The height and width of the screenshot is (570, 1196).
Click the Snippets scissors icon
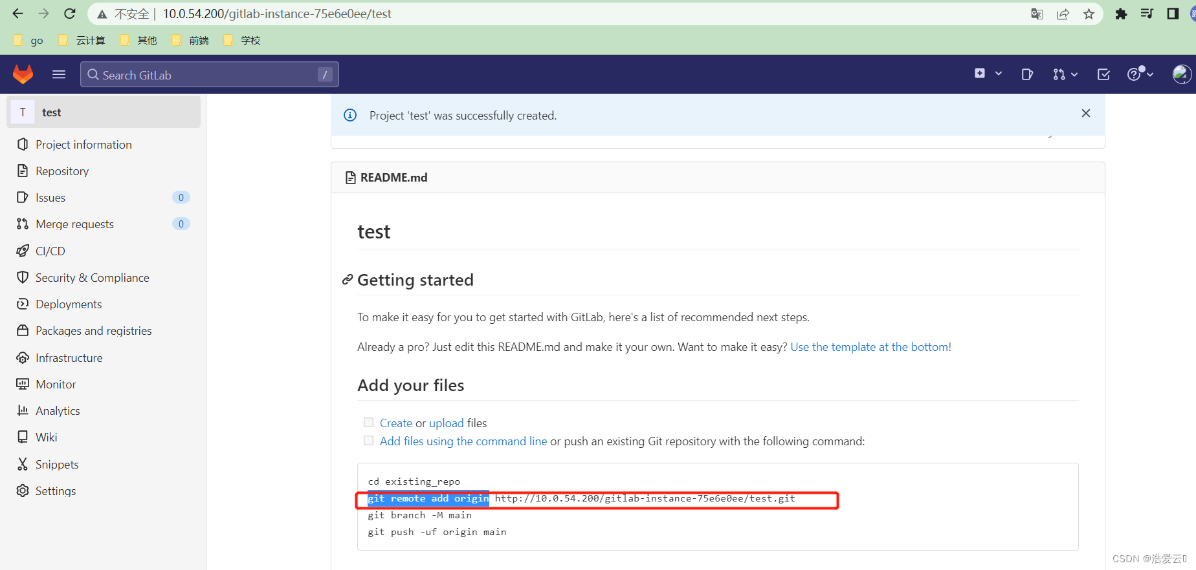(23, 464)
